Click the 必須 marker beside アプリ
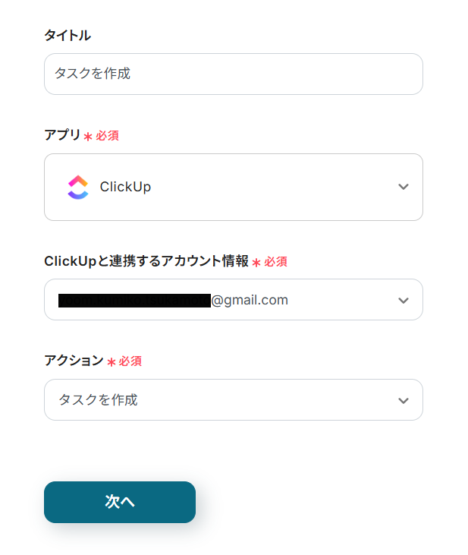The height and width of the screenshot is (555, 468). coord(107,136)
